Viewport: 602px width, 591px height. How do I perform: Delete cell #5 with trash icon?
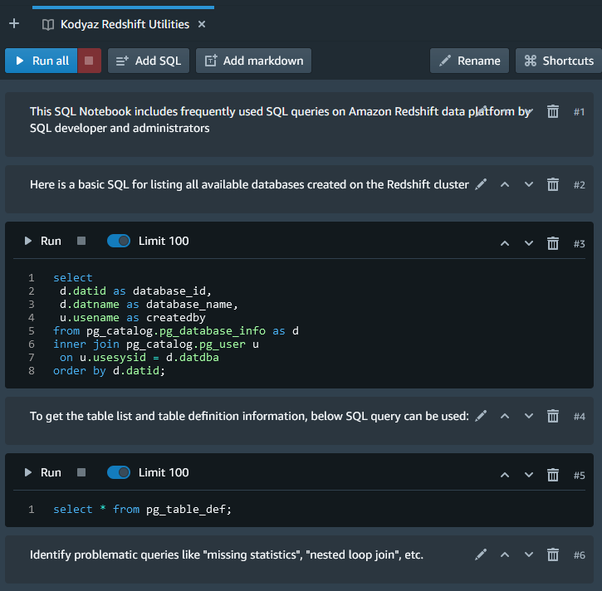(553, 475)
